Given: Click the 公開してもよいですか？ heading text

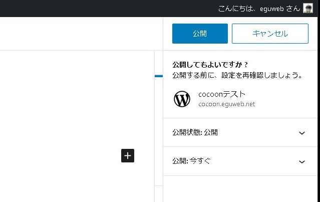Looking at the screenshot, I should [x=210, y=65].
